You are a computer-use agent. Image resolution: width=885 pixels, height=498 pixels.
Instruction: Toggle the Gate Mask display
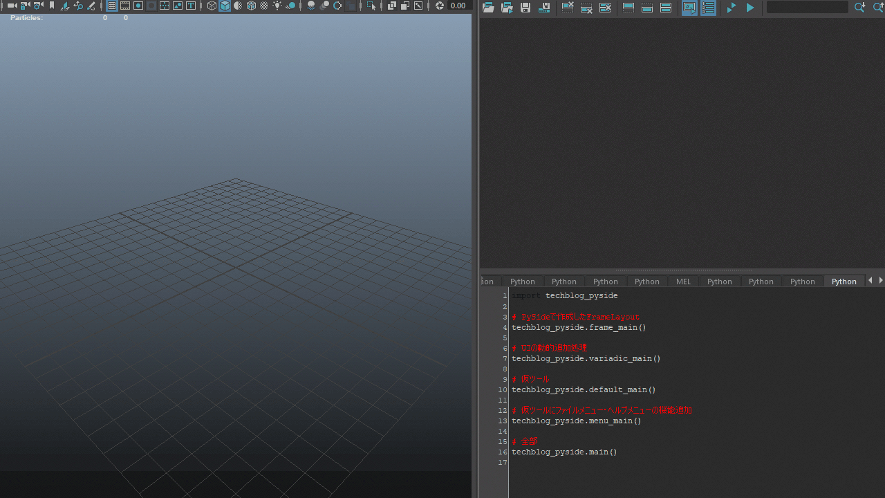(151, 6)
